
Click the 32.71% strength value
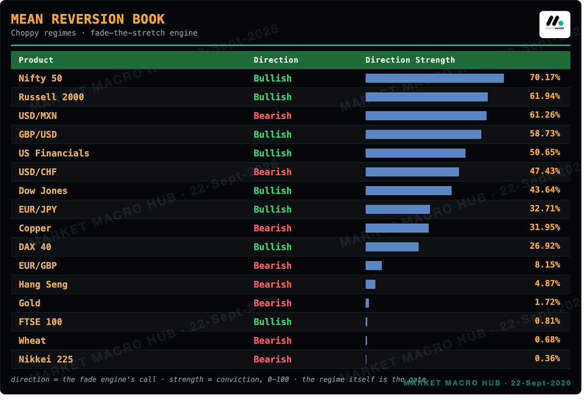tap(545, 209)
